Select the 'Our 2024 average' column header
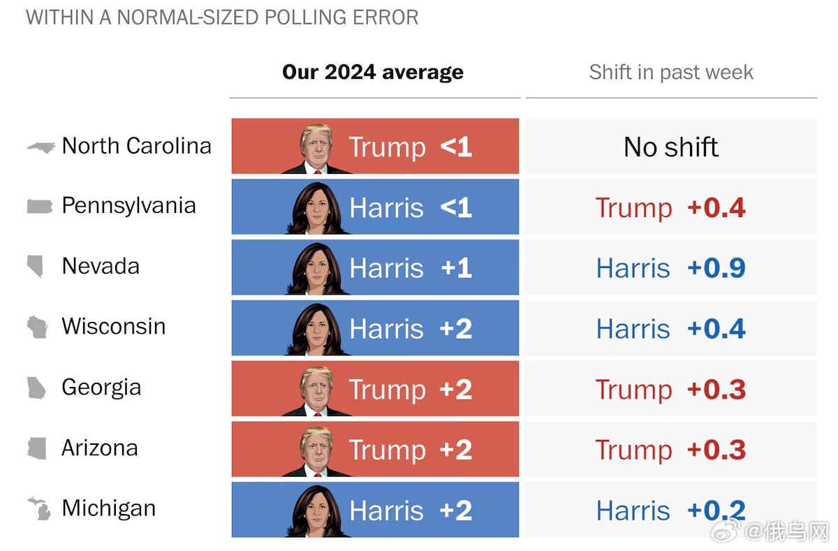Screen dimensions: 838x551 click(373, 72)
